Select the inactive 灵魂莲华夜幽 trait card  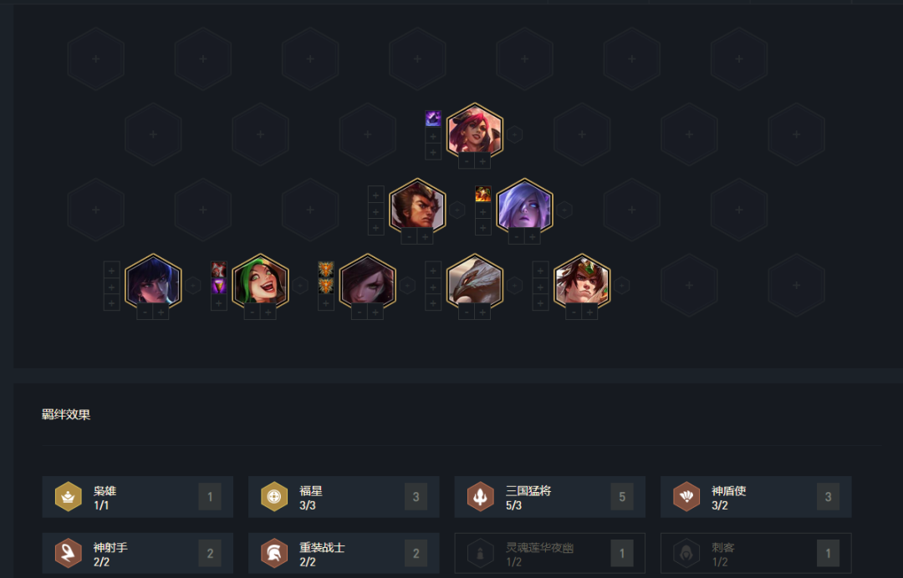point(550,553)
